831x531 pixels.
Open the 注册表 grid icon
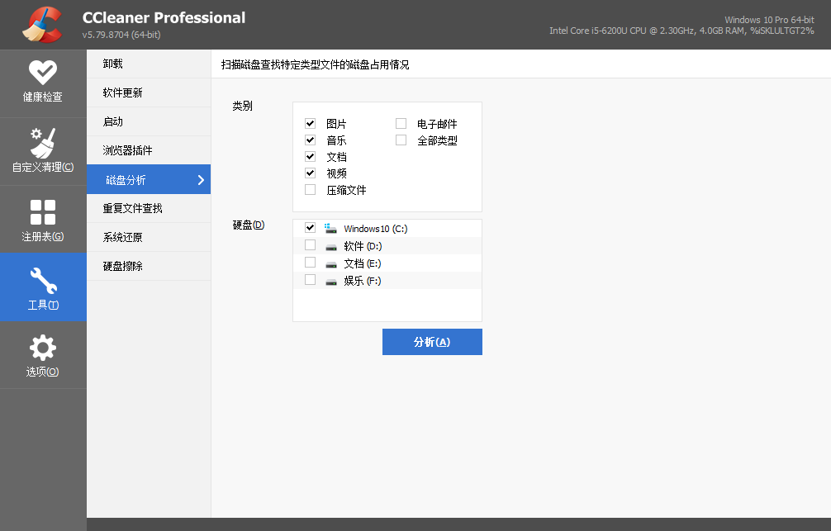coord(43,212)
